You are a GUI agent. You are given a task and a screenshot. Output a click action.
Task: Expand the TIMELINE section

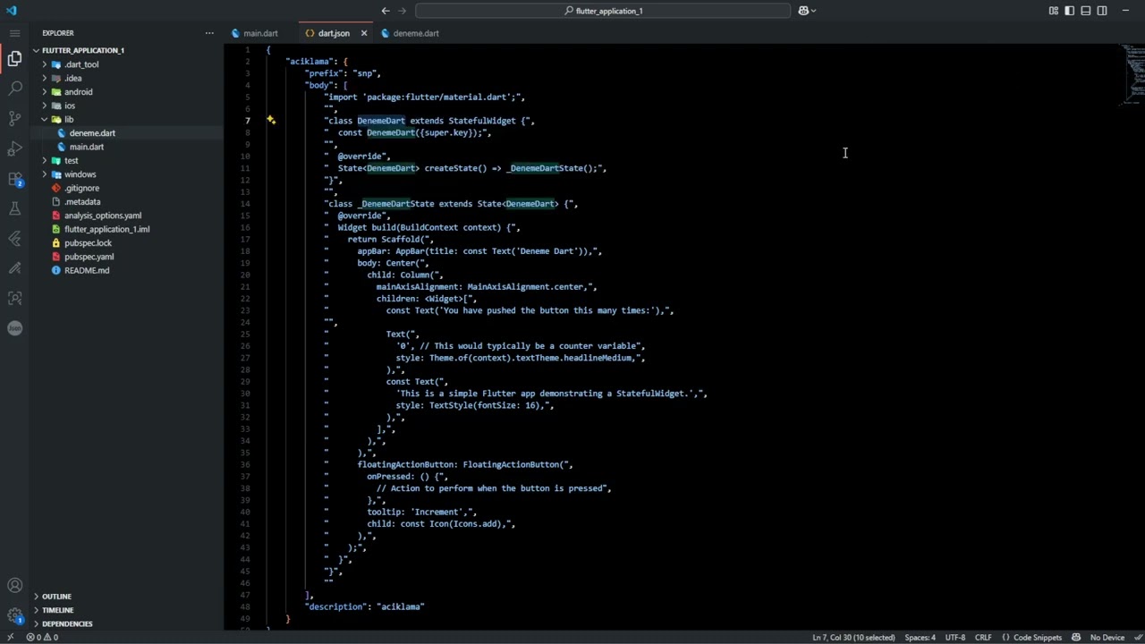point(57,610)
